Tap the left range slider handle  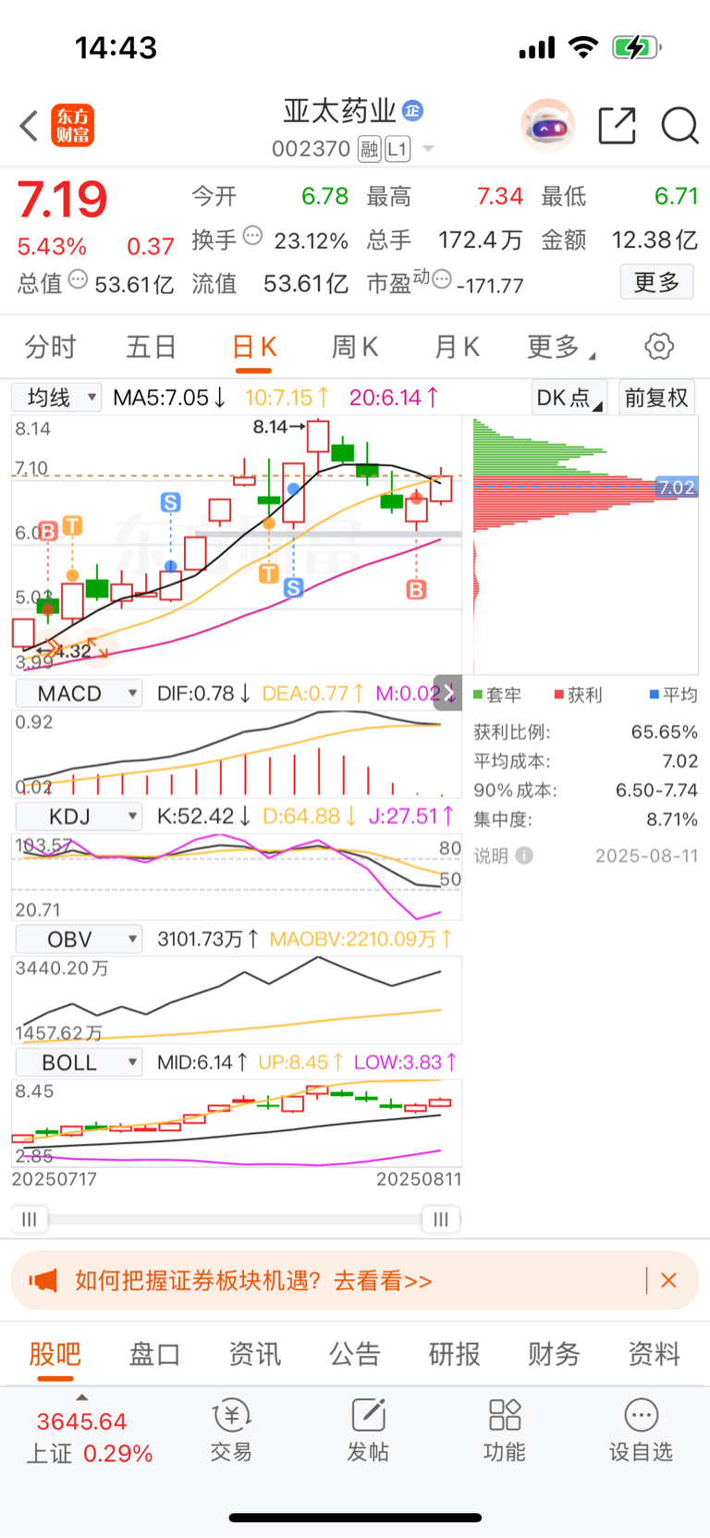[x=30, y=1219]
